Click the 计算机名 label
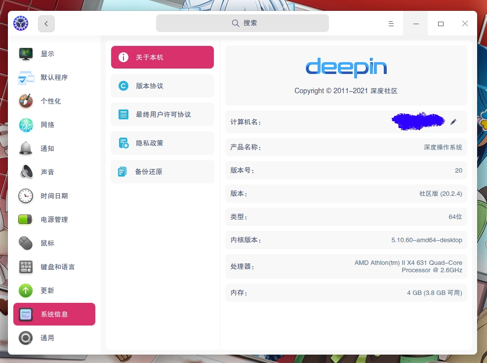The height and width of the screenshot is (363, 487). pyautogui.click(x=245, y=122)
